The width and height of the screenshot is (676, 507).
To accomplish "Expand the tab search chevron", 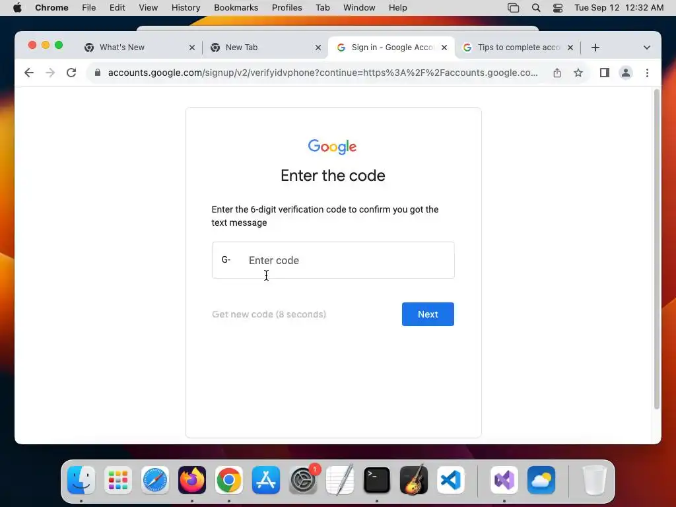I will (647, 48).
